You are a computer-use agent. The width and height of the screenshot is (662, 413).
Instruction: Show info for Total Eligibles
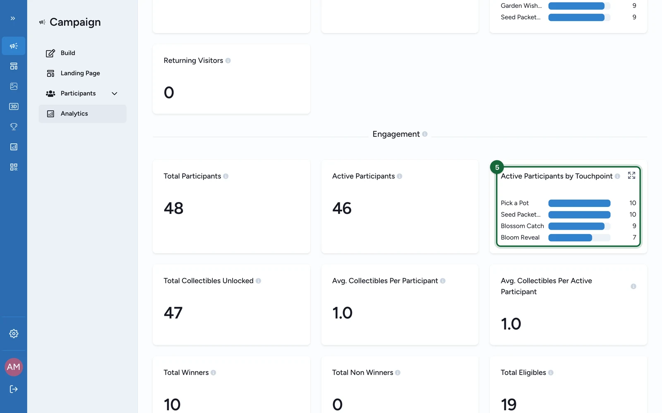point(551,373)
